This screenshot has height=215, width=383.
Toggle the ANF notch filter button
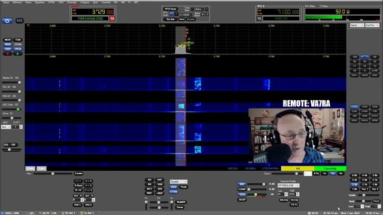(x=160, y=180)
